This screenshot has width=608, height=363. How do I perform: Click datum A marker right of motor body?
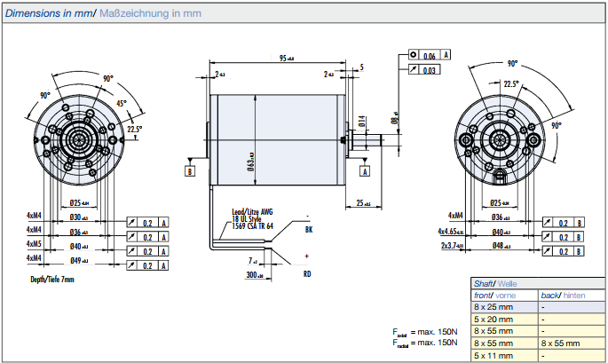(364, 170)
